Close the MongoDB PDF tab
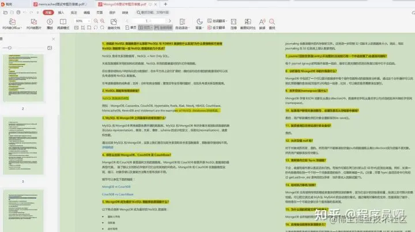 coord(156,4)
